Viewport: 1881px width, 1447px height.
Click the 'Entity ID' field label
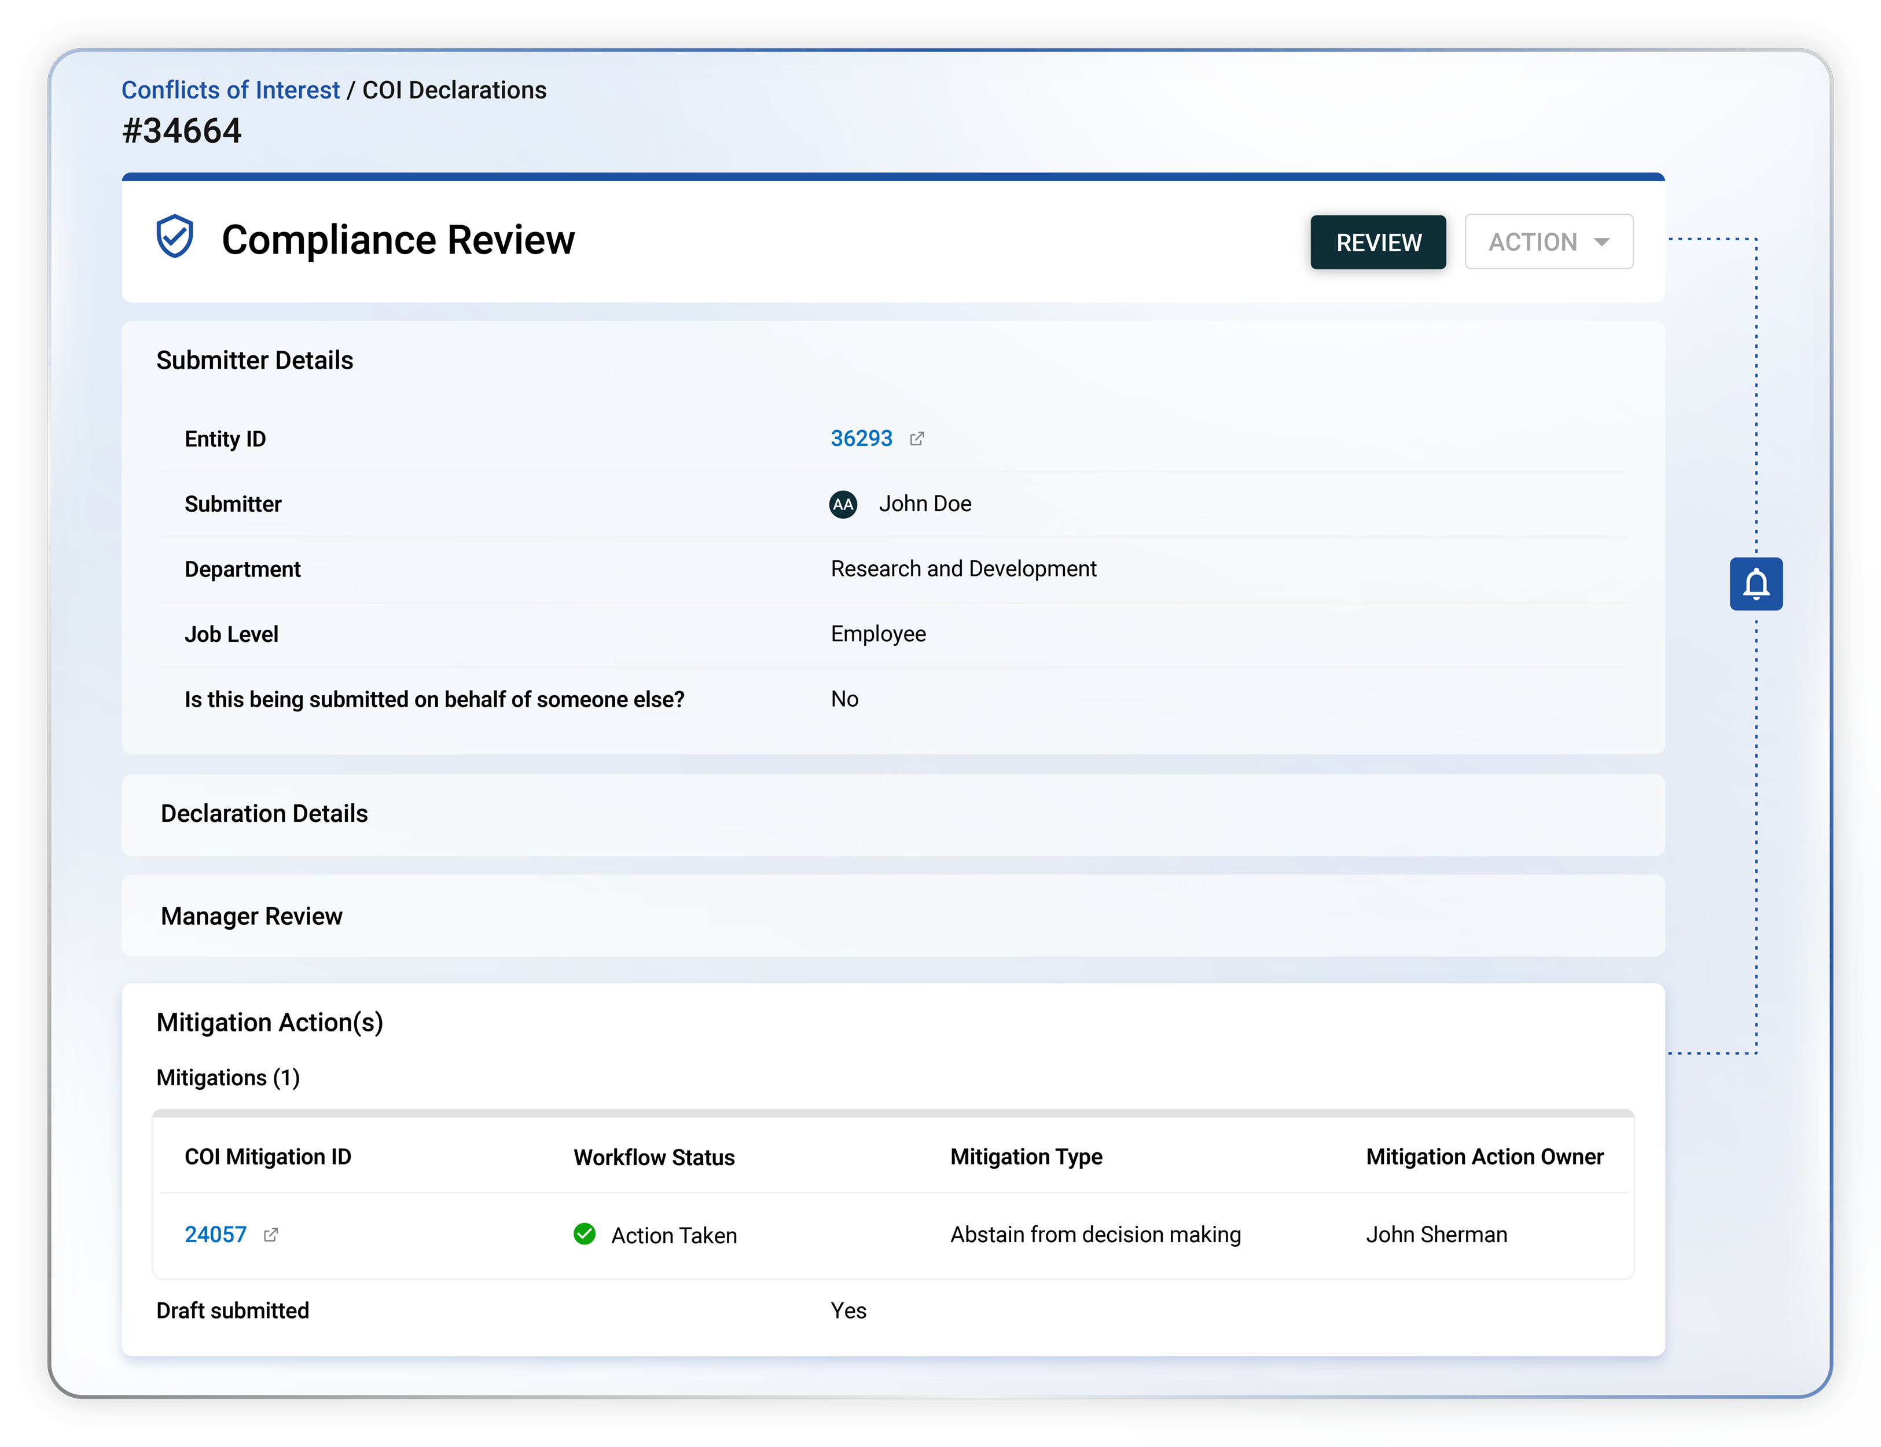pos(225,439)
